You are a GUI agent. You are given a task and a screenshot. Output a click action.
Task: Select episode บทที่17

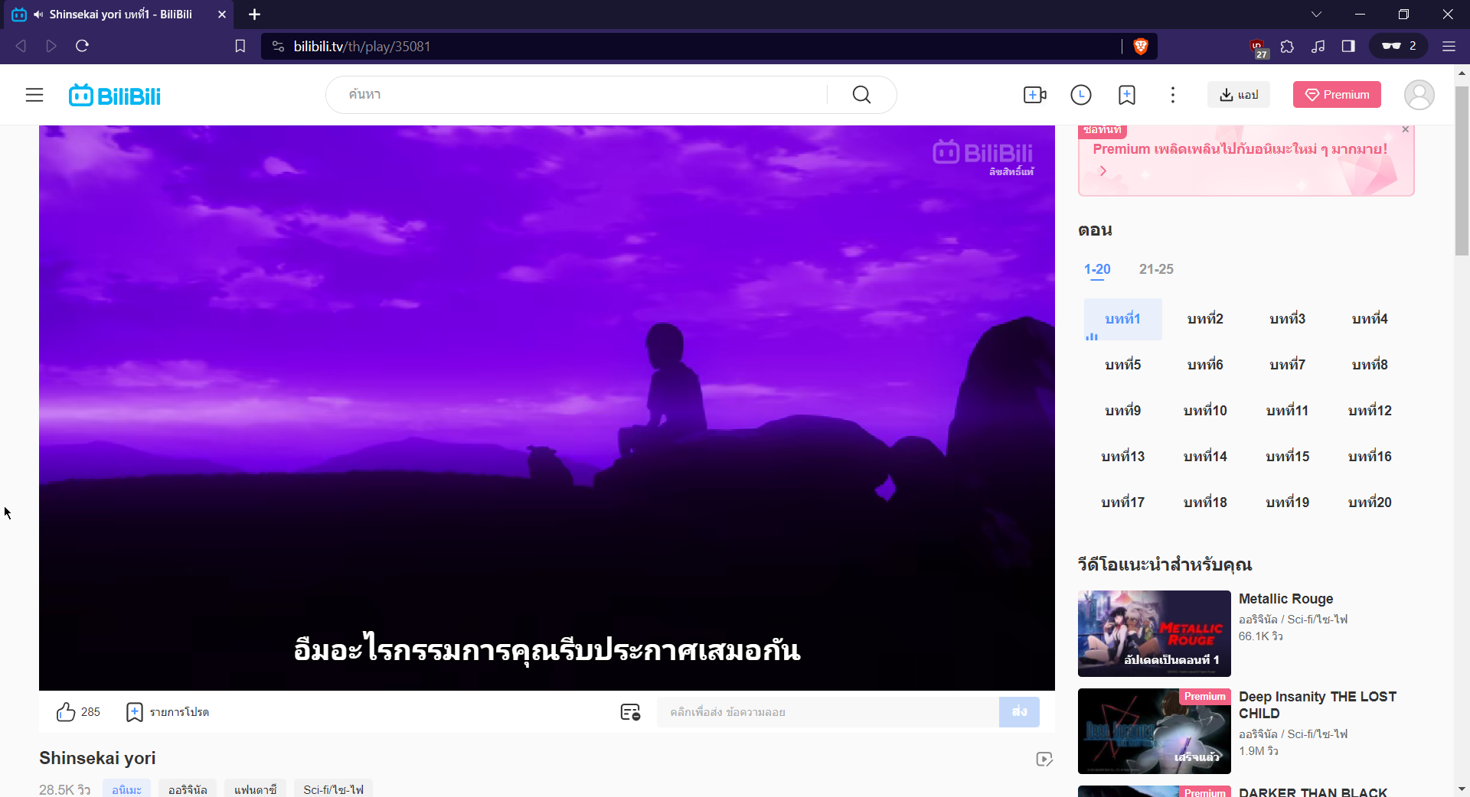[1122, 503]
